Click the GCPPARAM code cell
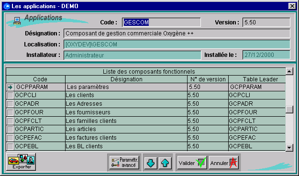Screen dimensions: 299x176 pyautogui.click(x=40, y=87)
